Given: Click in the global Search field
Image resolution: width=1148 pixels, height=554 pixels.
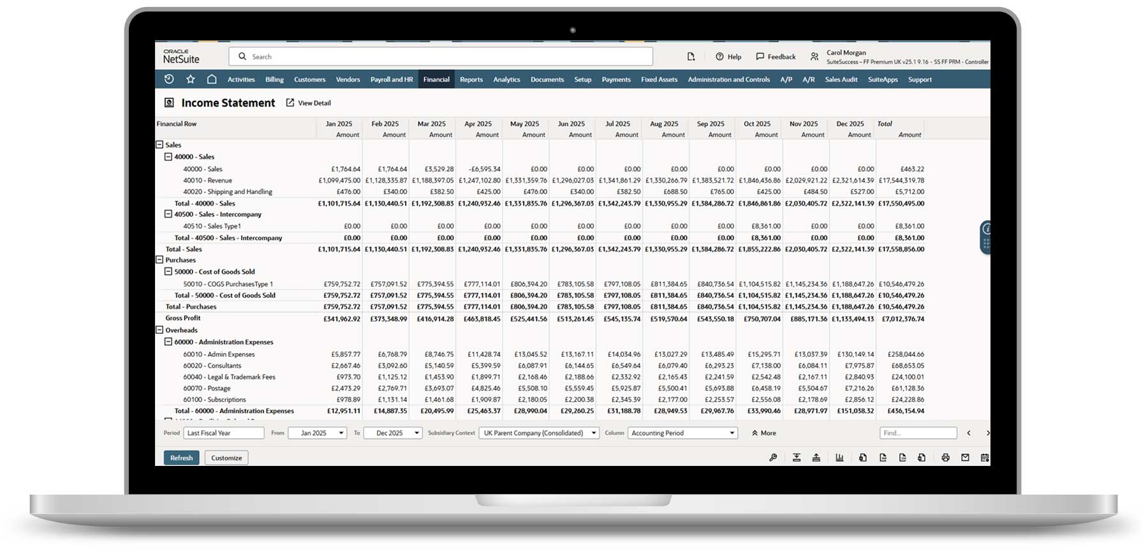Looking at the screenshot, I should click(x=441, y=56).
